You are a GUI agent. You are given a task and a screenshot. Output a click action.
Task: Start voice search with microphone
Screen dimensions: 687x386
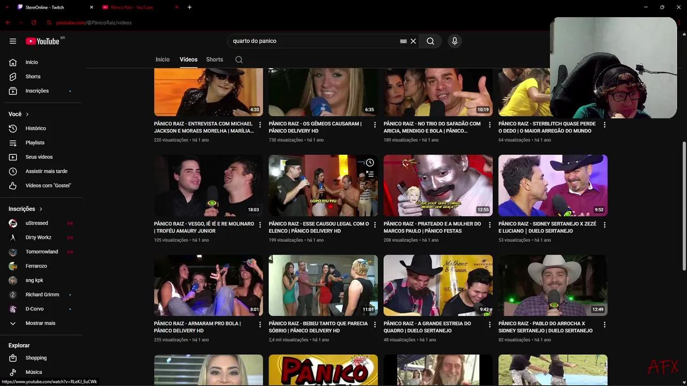pyautogui.click(x=455, y=41)
